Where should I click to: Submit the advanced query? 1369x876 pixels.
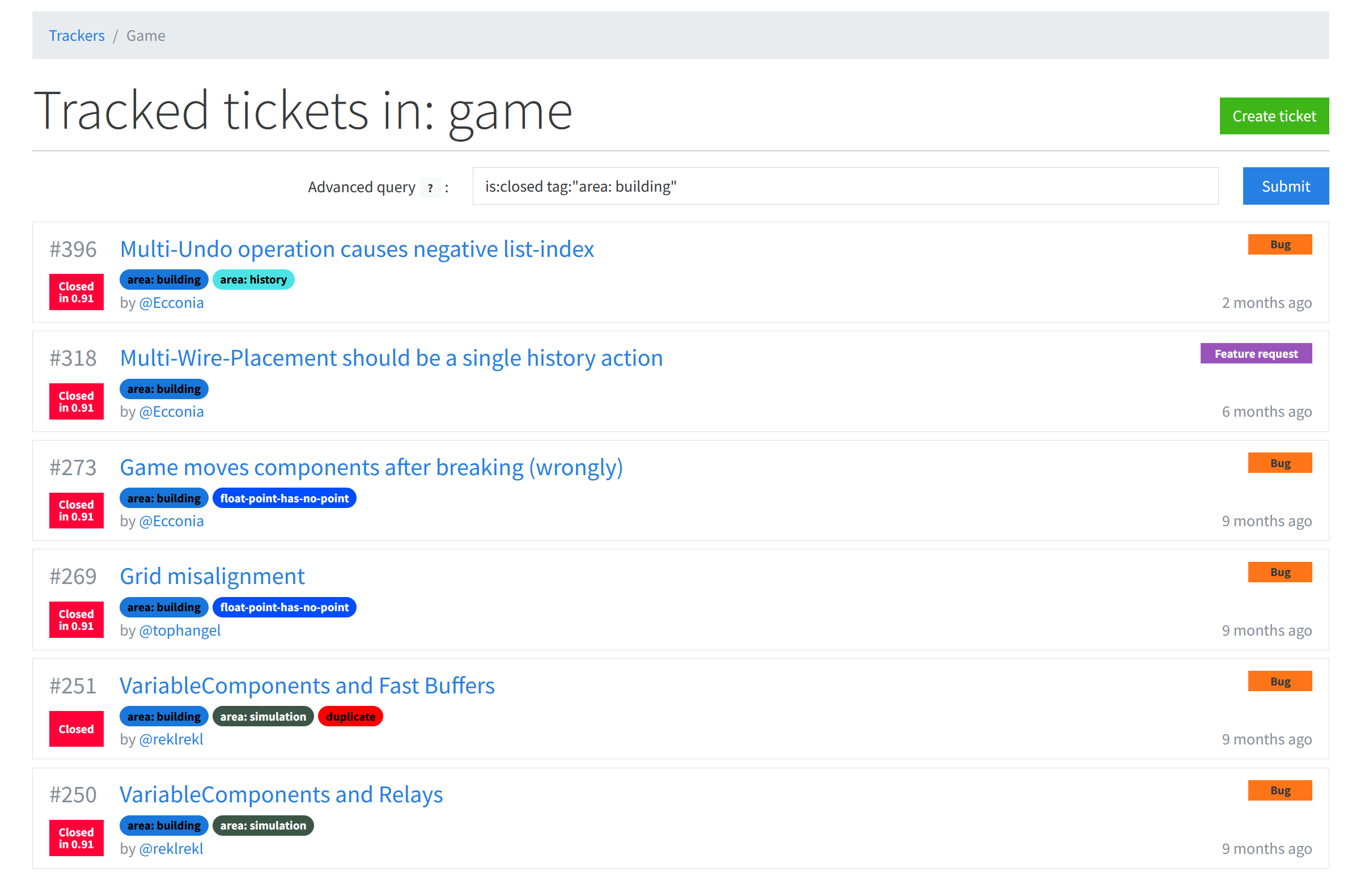[x=1286, y=186]
